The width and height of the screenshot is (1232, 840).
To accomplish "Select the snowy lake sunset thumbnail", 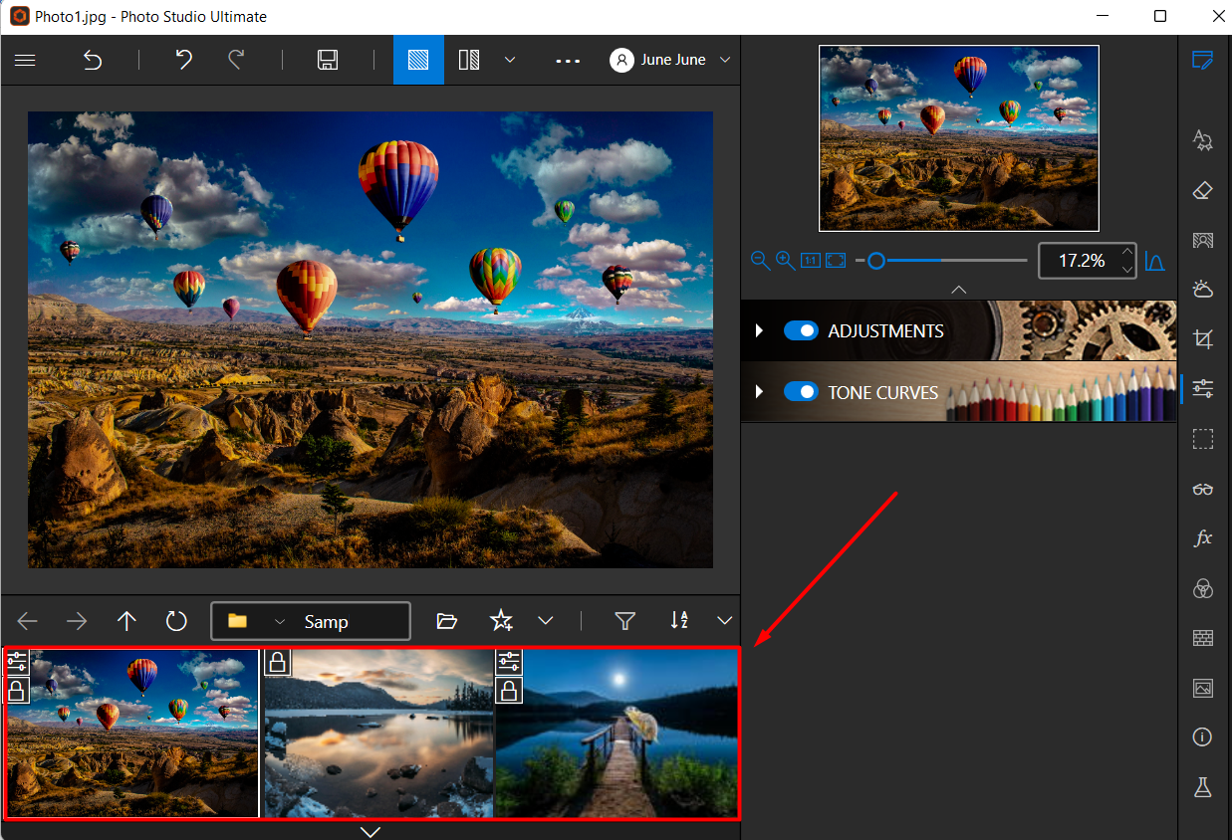I will coord(377,734).
